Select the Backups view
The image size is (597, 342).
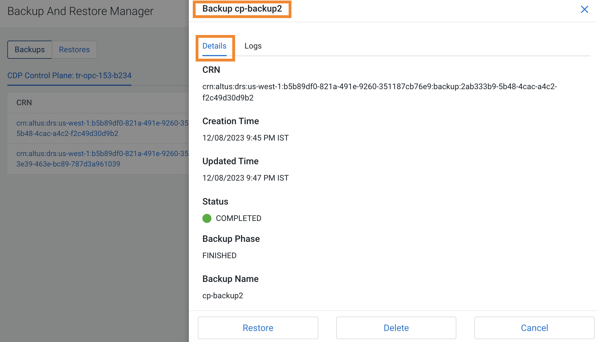[x=30, y=49]
